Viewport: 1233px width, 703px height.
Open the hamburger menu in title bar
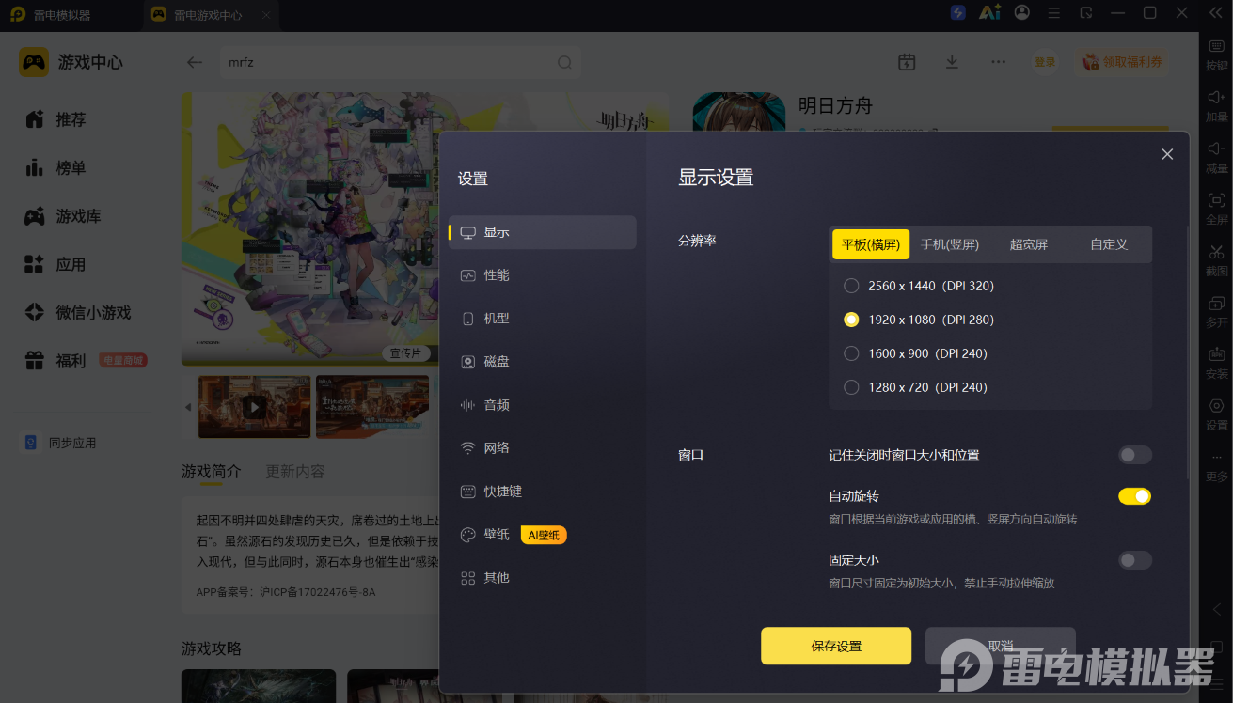(x=1054, y=13)
